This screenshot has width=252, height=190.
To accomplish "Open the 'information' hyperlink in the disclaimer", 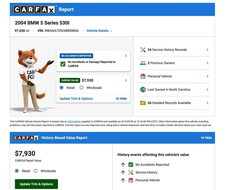I will (74, 122).
